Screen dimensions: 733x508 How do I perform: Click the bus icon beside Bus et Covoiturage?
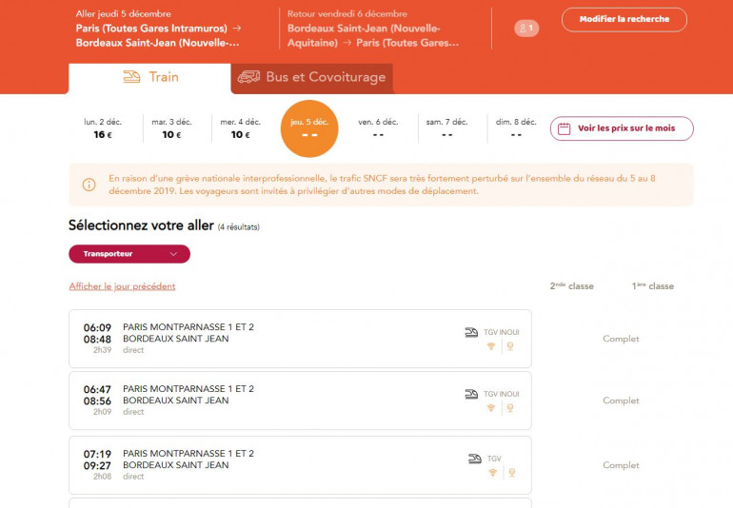click(248, 77)
